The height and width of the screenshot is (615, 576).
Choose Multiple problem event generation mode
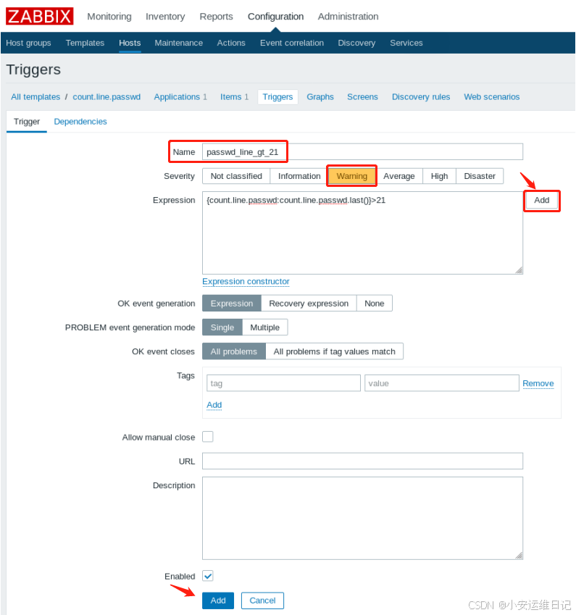click(x=265, y=327)
